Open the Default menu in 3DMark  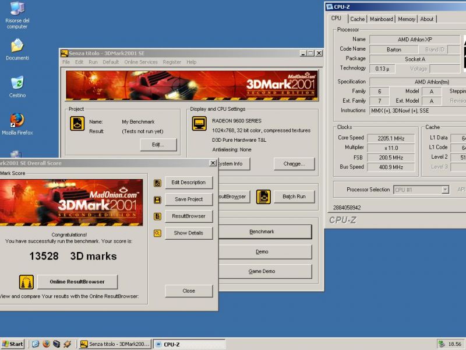111,62
